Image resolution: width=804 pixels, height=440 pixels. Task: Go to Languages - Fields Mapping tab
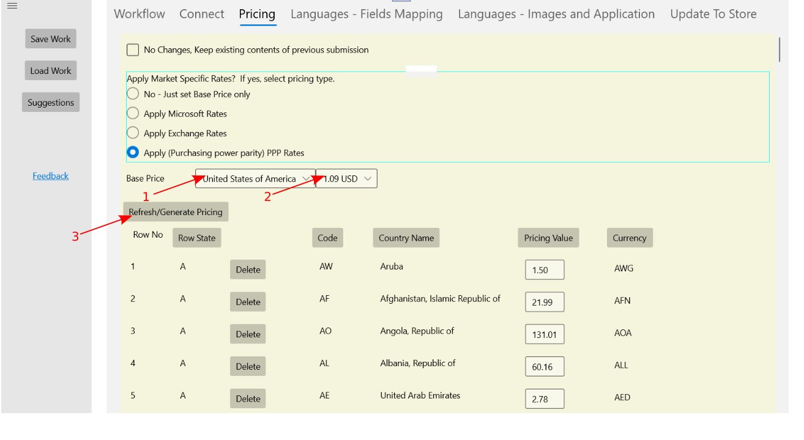pyautogui.click(x=367, y=14)
